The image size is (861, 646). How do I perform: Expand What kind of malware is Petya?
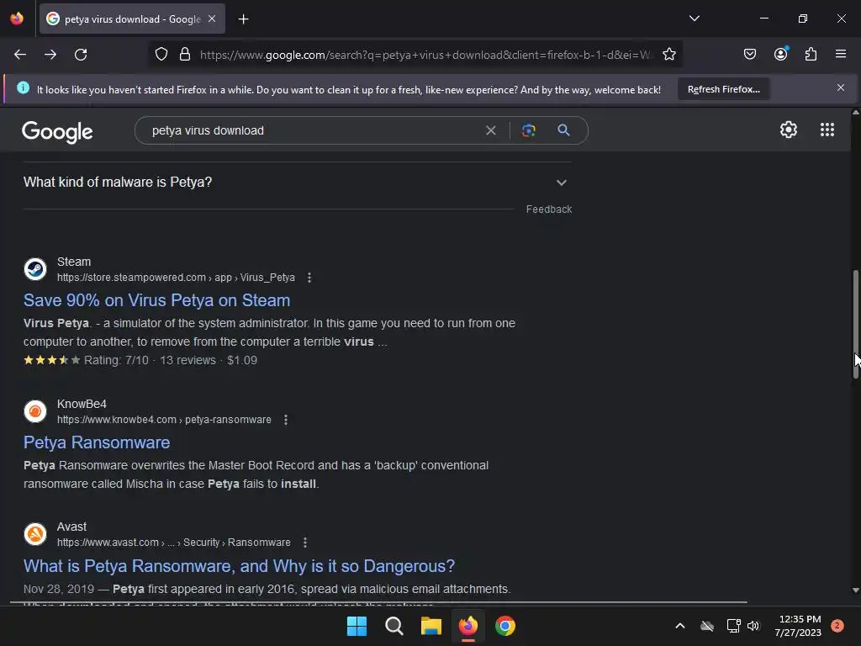coord(297,183)
